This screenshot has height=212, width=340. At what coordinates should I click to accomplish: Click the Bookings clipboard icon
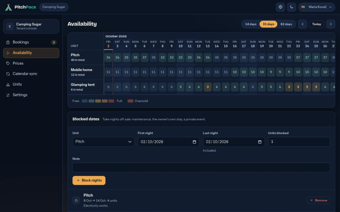[8, 42]
